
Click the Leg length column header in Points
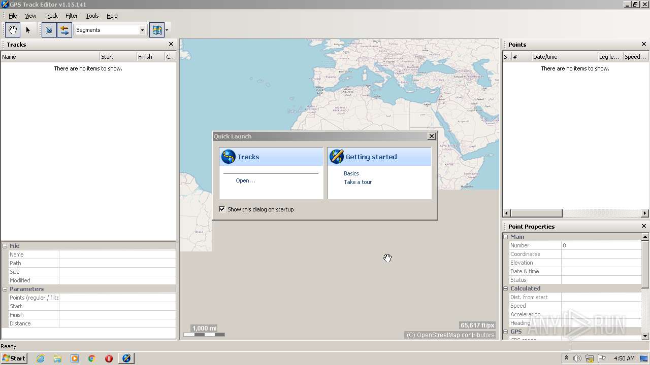(x=610, y=57)
